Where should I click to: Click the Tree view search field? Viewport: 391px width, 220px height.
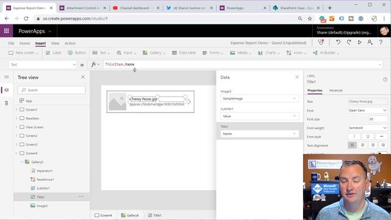point(51,90)
